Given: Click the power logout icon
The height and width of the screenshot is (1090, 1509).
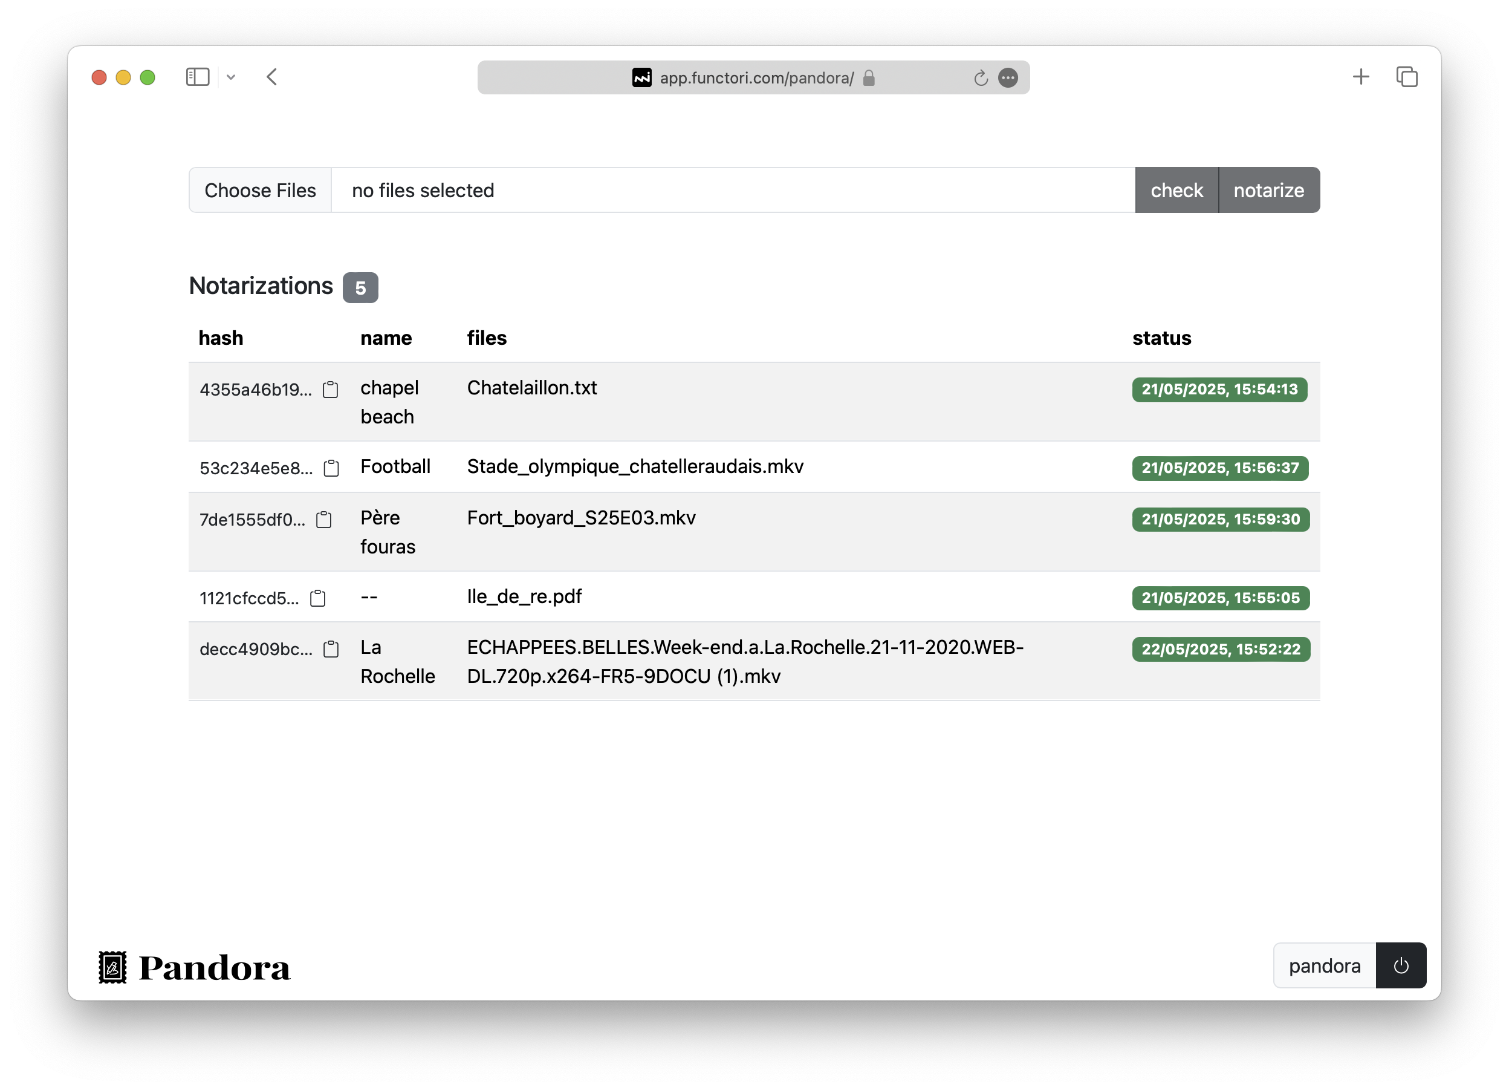Looking at the screenshot, I should [1401, 965].
